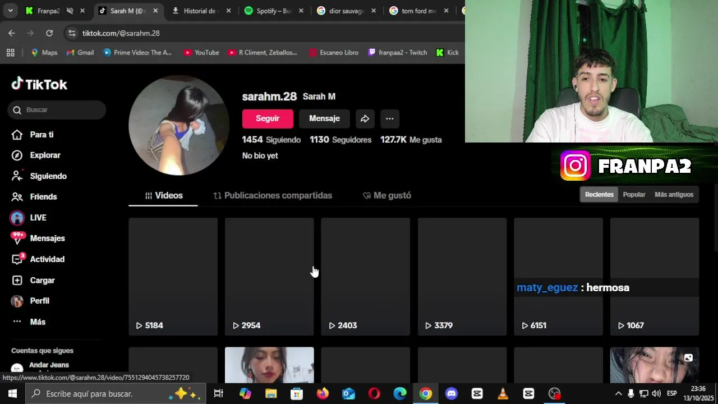Open Cargar upload page
Screen dimensions: 718x404
coord(34,281)
